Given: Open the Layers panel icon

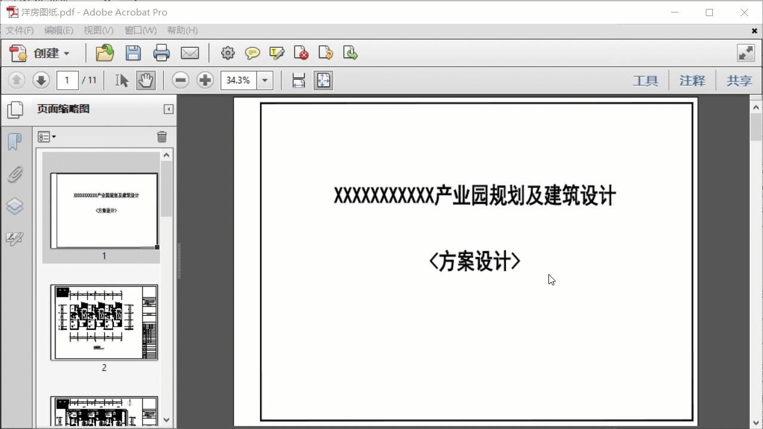Looking at the screenshot, I should click(x=15, y=206).
